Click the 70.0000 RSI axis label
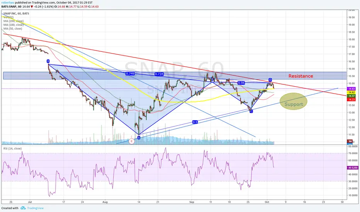Viewport: 360px width, 212px height. coord(353,153)
